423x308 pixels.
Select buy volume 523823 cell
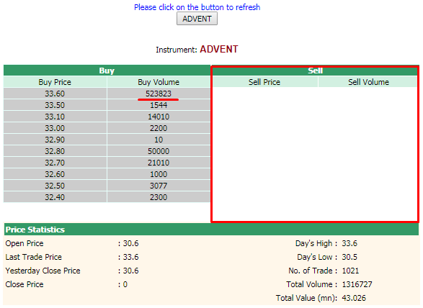[x=159, y=94]
